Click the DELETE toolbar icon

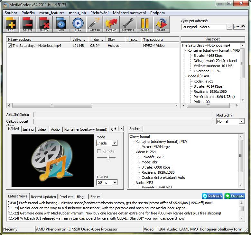point(28,24)
